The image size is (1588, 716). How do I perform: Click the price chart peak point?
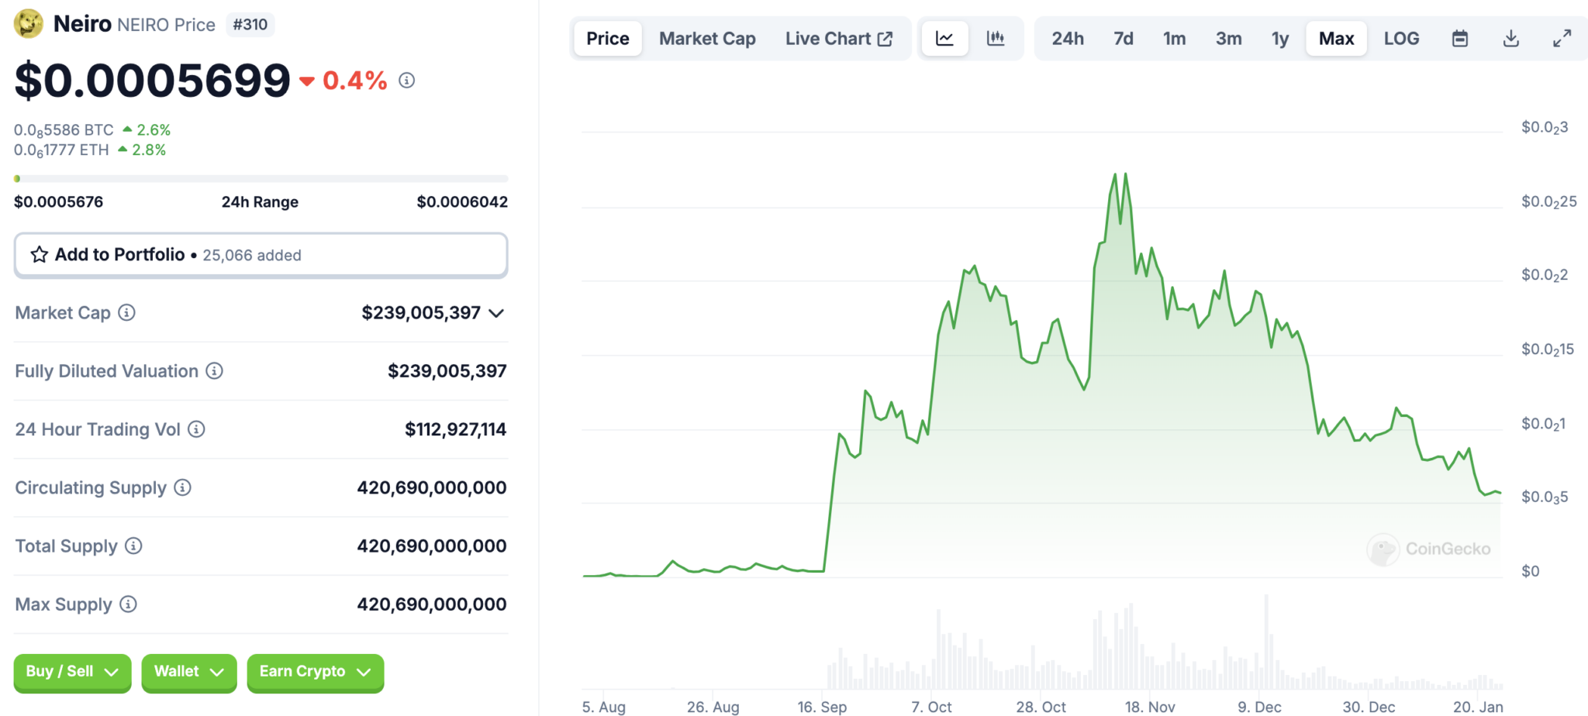click(x=1125, y=174)
